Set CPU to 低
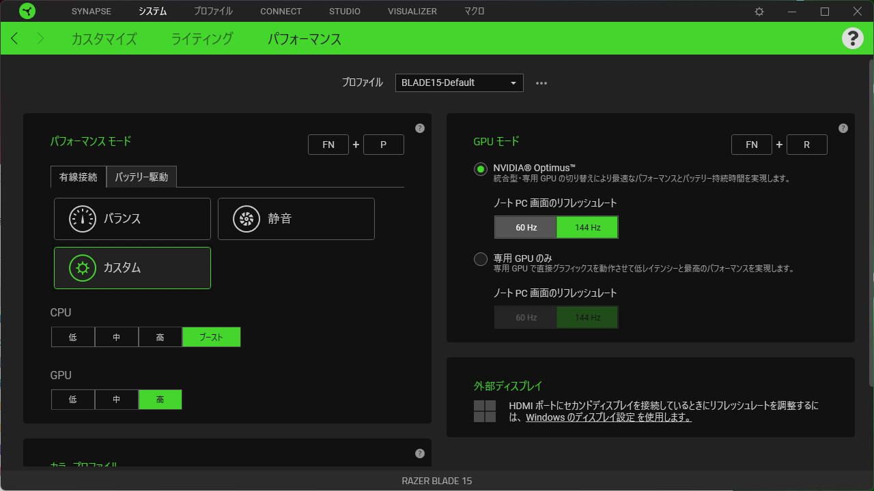 click(x=73, y=337)
